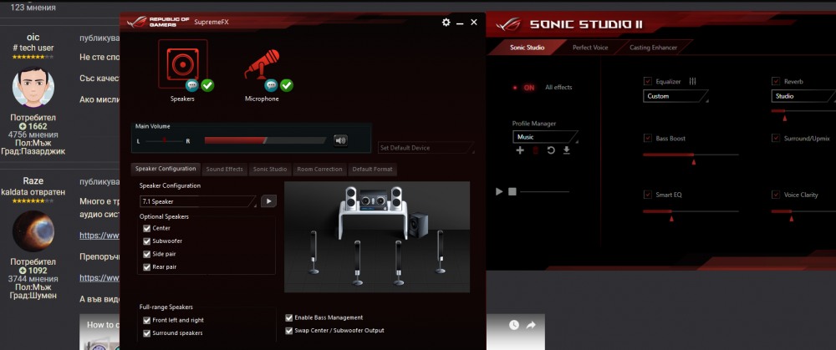Mute main volume with speaker button

pos(341,140)
